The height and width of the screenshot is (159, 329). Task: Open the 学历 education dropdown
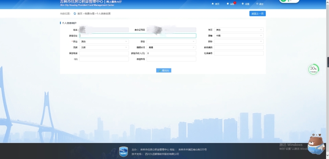[239, 30]
